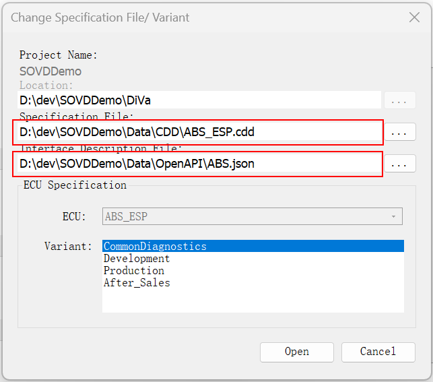Click the ECU Specification group label

(75, 185)
